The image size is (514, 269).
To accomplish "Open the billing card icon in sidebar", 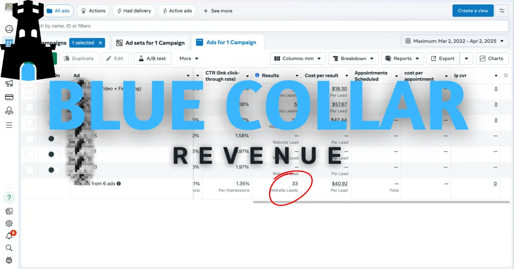I will (x=9, y=97).
